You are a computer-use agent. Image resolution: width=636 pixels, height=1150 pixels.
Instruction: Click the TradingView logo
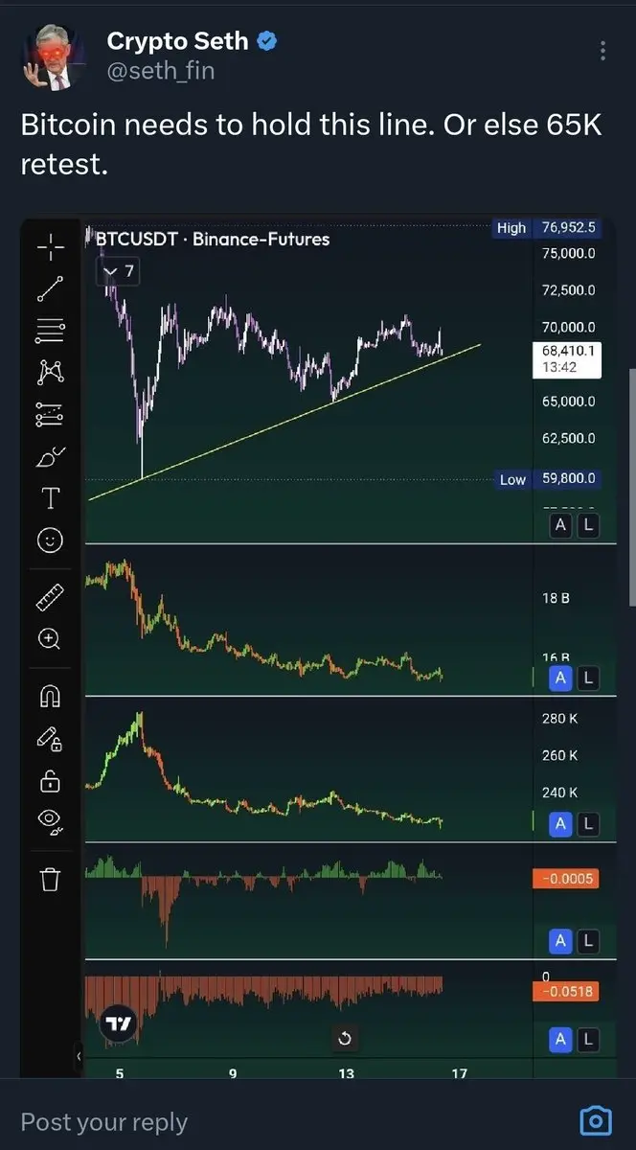119,1023
